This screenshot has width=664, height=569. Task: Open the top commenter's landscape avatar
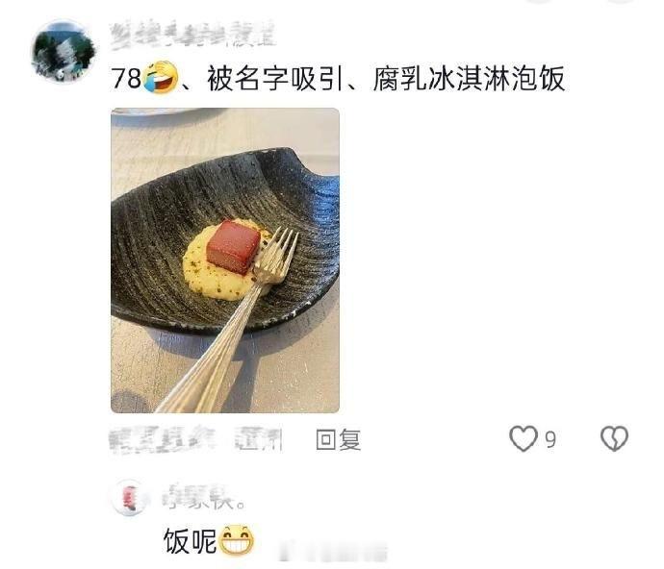point(64,51)
